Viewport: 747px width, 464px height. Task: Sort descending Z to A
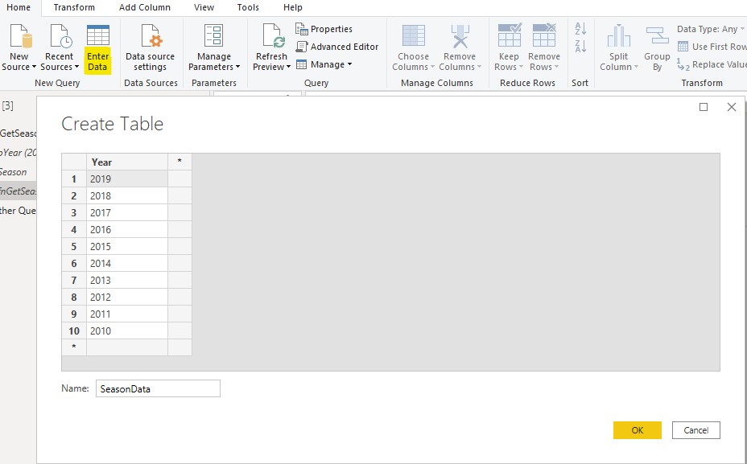pos(580,47)
